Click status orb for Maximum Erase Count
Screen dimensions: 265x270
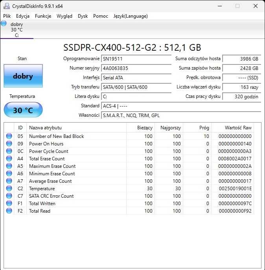pos(9,166)
